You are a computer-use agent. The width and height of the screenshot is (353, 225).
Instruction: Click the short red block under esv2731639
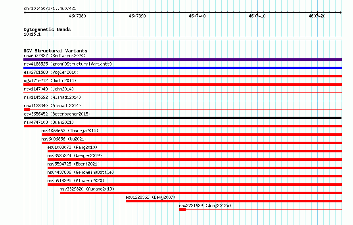tap(182, 210)
